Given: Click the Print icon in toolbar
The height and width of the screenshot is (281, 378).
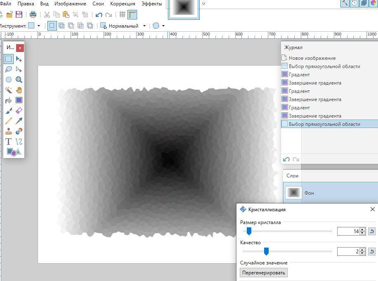Looking at the screenshot, I should [x=33, y=15].
